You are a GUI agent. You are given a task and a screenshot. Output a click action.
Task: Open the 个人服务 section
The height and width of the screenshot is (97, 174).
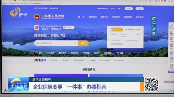tap(39, 53)
